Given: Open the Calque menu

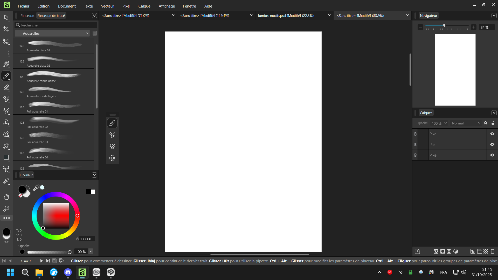Looking at the screenshot, I should [x=144, y=6].
